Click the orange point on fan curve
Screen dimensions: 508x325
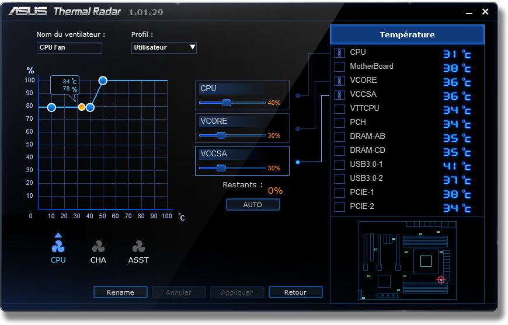(82, 107)
